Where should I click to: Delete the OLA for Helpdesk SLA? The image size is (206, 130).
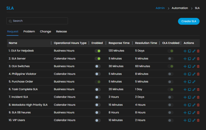click(198, 51)
